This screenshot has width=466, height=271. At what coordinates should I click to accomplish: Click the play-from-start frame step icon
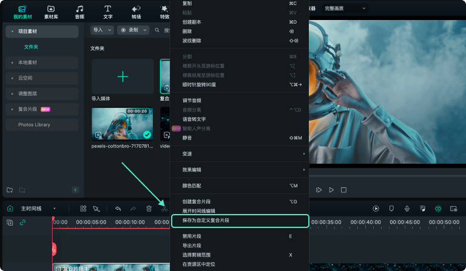tap(319, 190)
